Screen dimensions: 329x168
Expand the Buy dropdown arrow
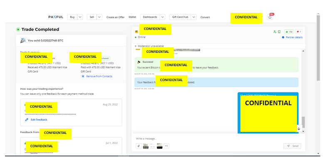tap(80, 17)
